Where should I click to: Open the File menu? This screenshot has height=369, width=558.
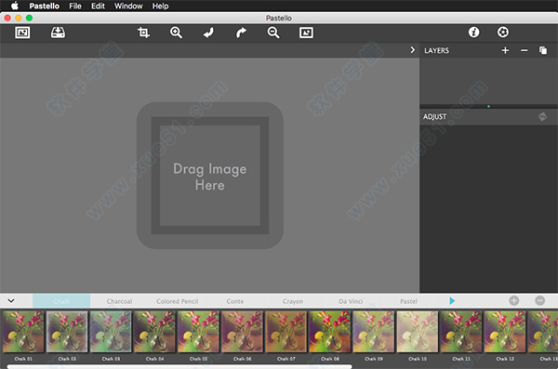[75, 7]
